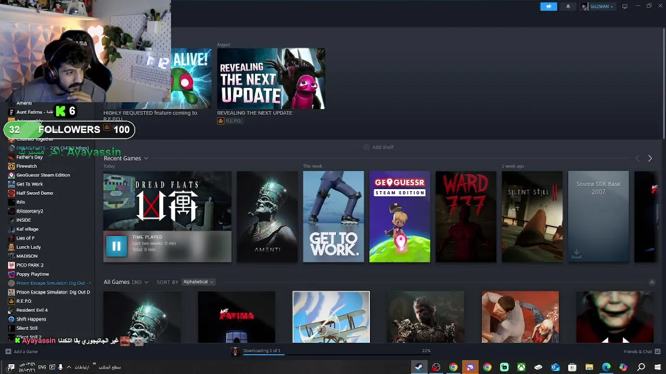Open the DREAD FLATS recent game tile
The height and width of the screenshot is (374, 666).
click(x=167, y=217)
